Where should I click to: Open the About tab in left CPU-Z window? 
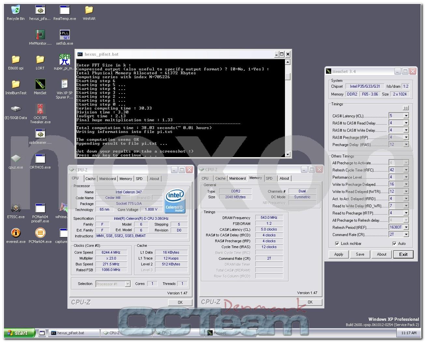154,179
